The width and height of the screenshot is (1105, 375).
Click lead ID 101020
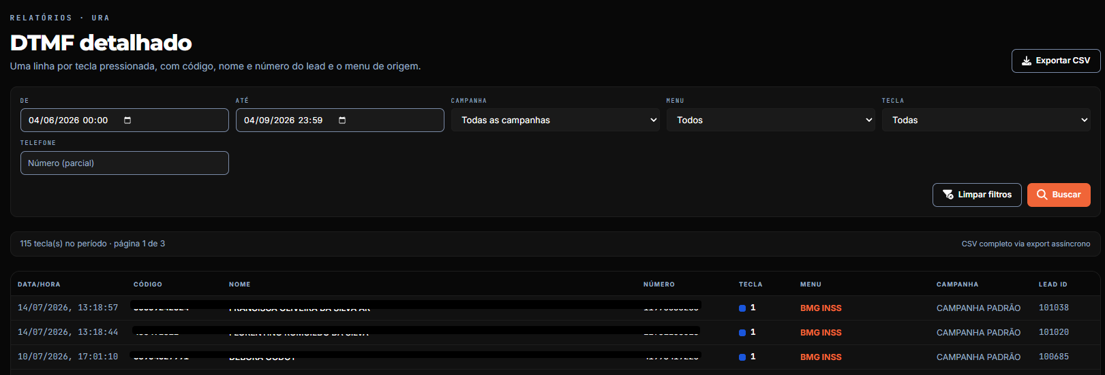(x=1054, y=332)
